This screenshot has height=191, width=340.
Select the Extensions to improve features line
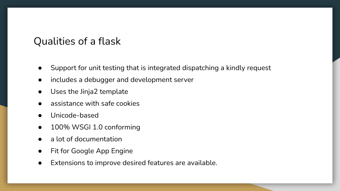tap(134, 163)
